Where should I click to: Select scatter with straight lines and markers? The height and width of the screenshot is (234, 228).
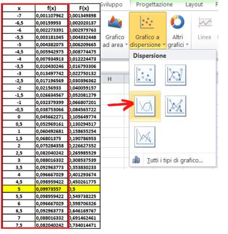176,106
